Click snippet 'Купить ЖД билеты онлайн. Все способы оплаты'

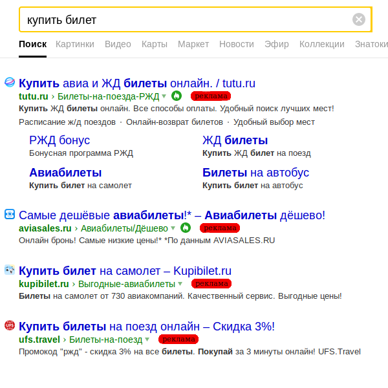point(177,109)
